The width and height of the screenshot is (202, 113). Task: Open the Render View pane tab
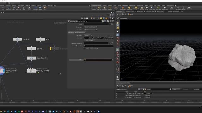coord(140,12)
